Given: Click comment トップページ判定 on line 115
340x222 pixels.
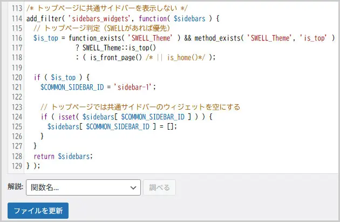Looking at the screenshot, I should pyautogui.click(x=102, y=28).
